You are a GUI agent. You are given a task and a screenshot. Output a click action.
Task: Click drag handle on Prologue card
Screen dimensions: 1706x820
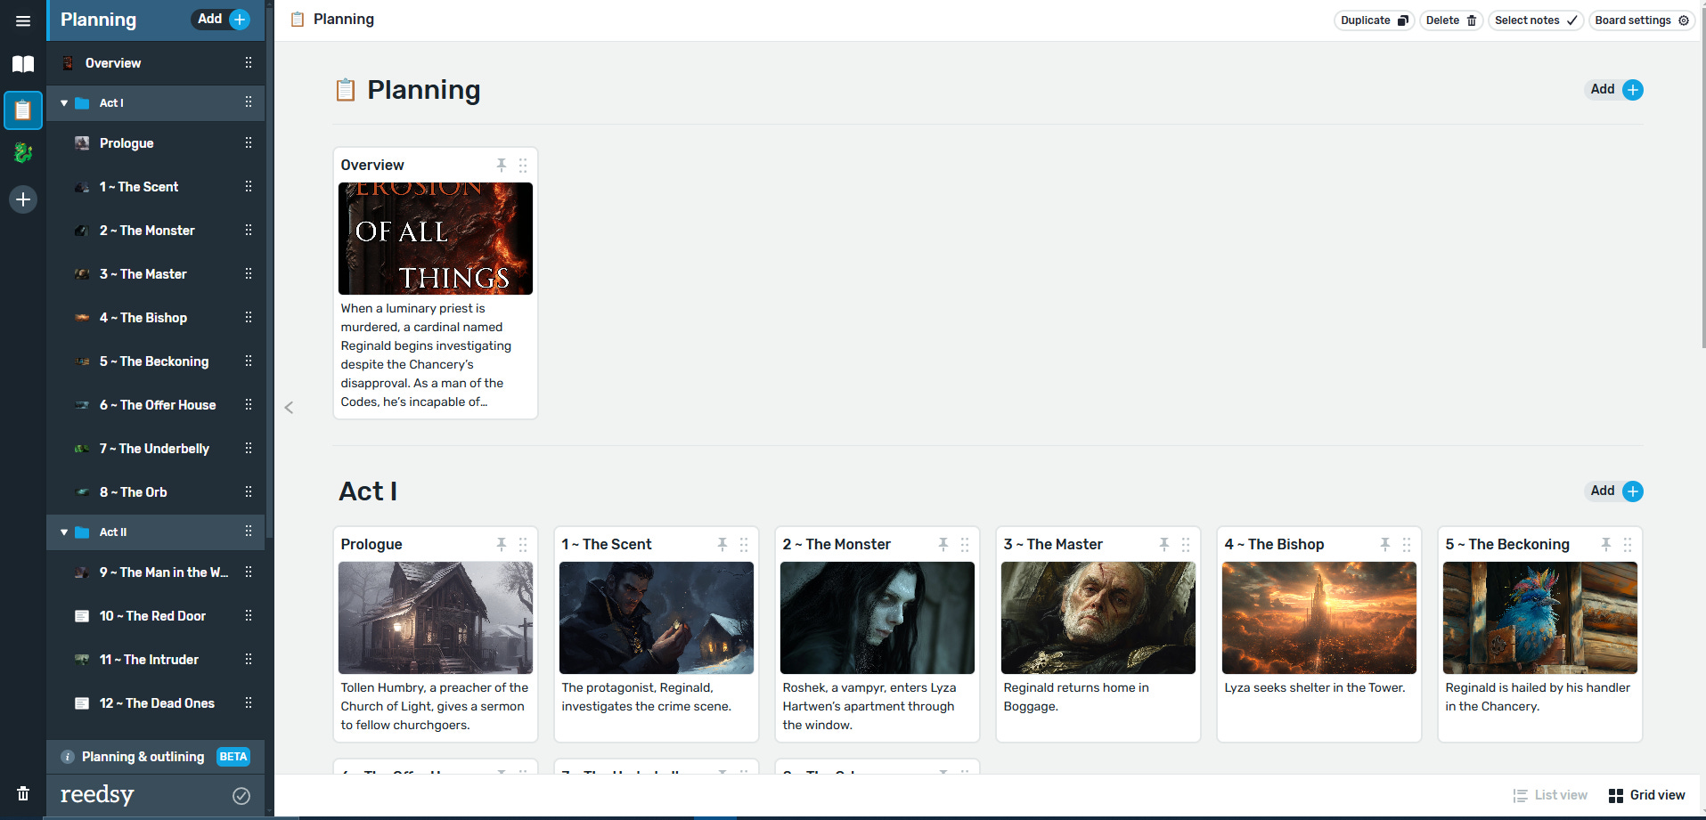click(523, 545)
